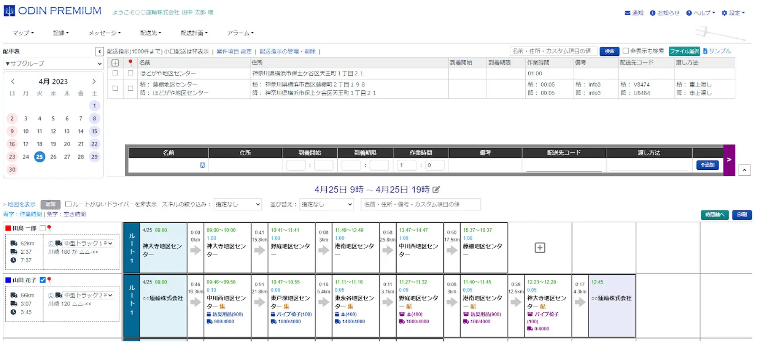
Task: Click the 地図を表示 link
Action: click(x=21, y=204)
